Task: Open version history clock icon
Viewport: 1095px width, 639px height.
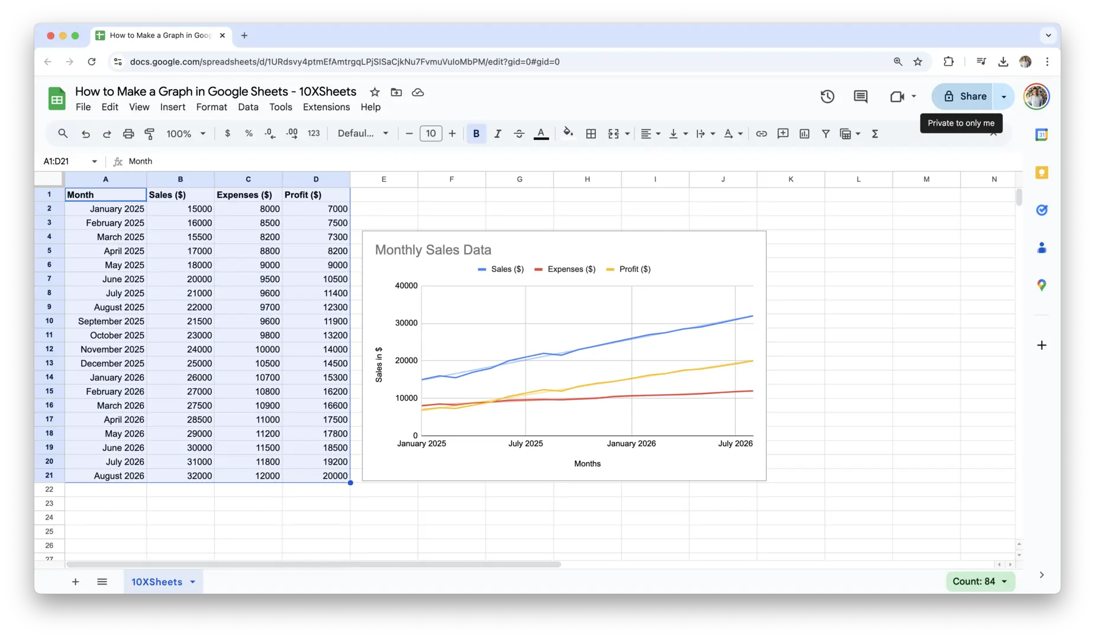Action: 827,96
